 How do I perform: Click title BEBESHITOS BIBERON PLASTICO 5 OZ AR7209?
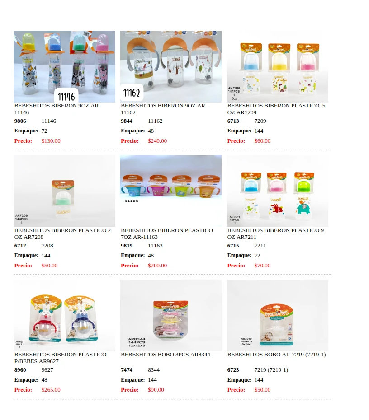[x=276, y=109]
